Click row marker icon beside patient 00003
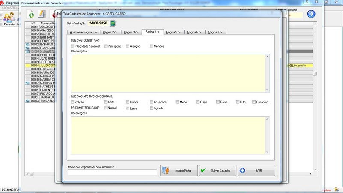Image resolution: width=343 pixels, height=193 pixels. coord(27,101)
